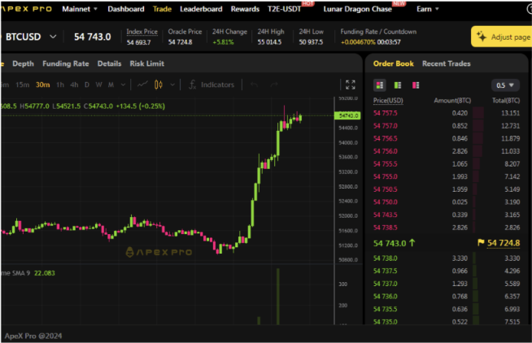Select the Recent Trades tab

pyautogui.click(x=446, y=63)
